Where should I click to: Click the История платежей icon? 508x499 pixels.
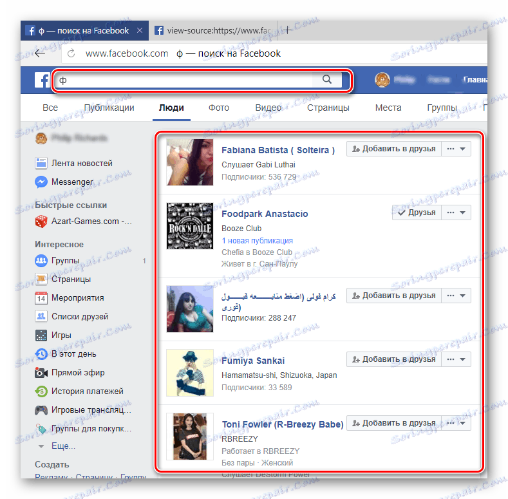click(x=41, y=391)
